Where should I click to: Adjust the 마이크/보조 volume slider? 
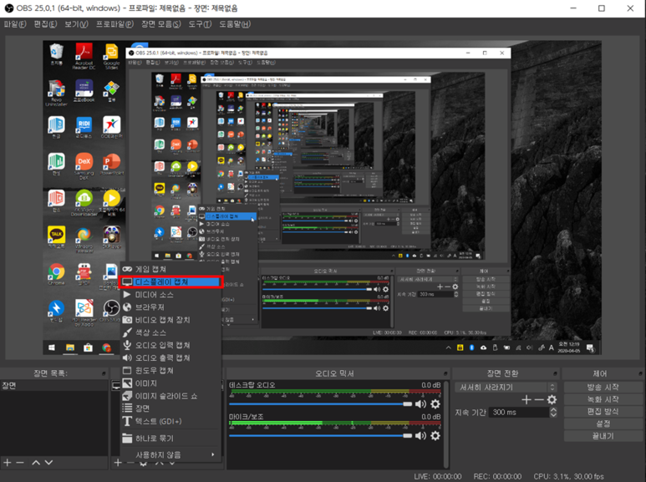(x=320, y=435)
